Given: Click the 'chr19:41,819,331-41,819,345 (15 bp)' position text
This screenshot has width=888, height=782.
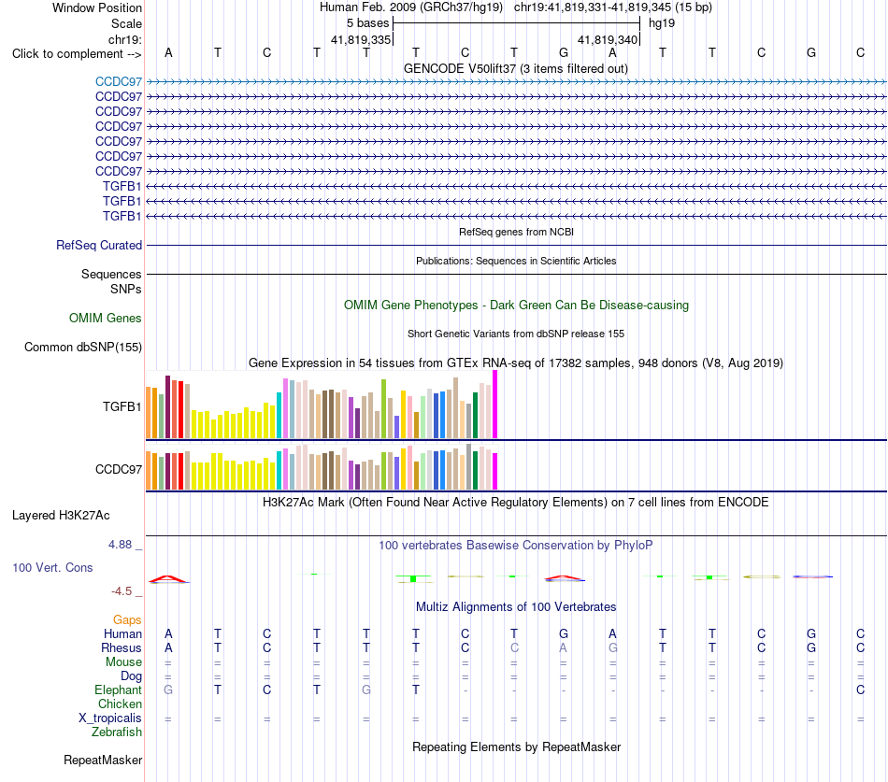Looking at the screenshot, I should (x=613, y=7).
